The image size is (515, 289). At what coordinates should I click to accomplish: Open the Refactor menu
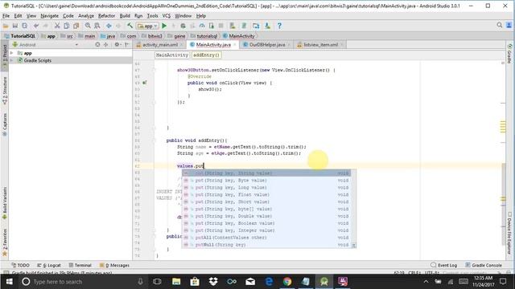106,16
